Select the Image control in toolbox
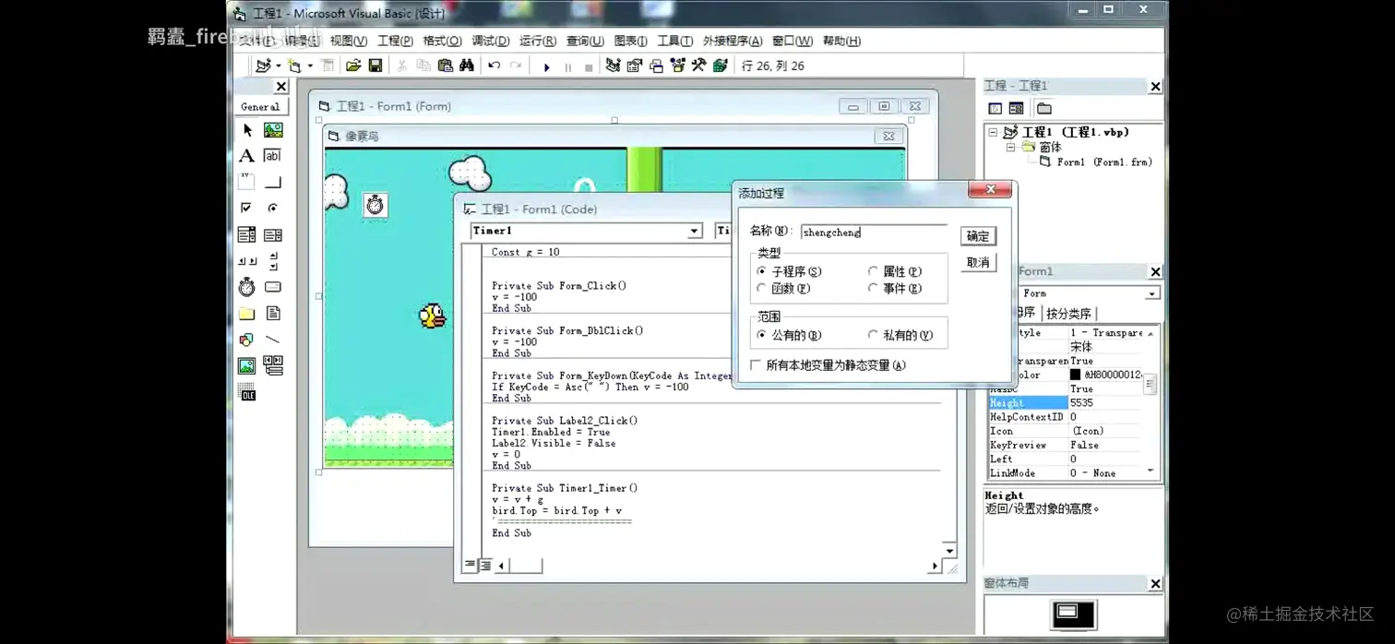Screen dimensions: 1395x644 (x=247, y=366)
